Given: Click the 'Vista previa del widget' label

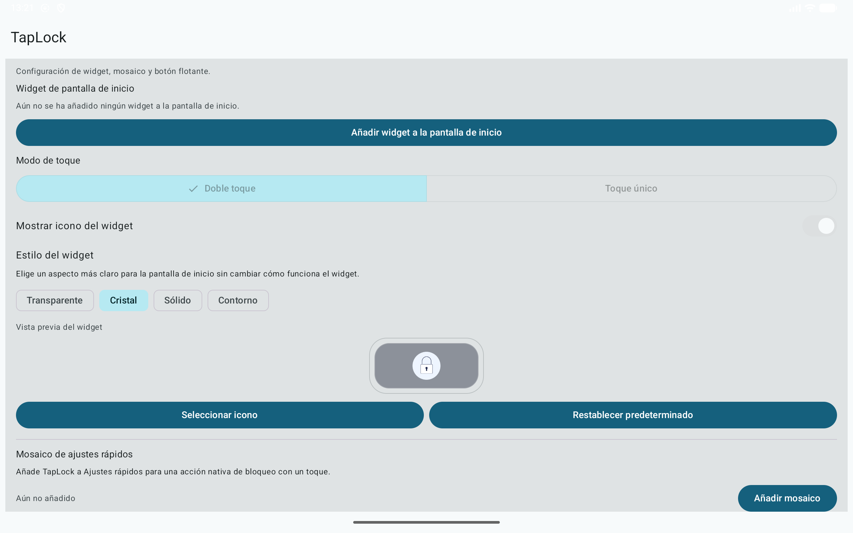Looking at the screenshot, I should pyautogui.click(x=59, y=327).
